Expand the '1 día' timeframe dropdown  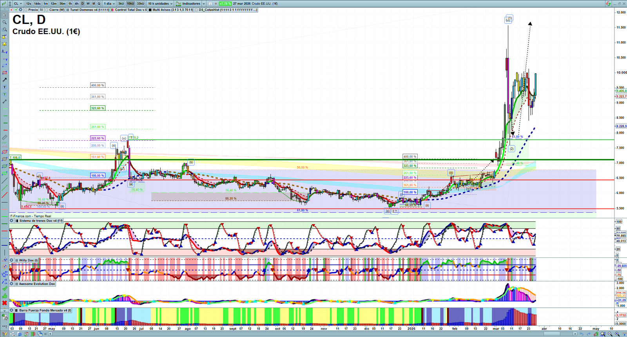[109, 4]
